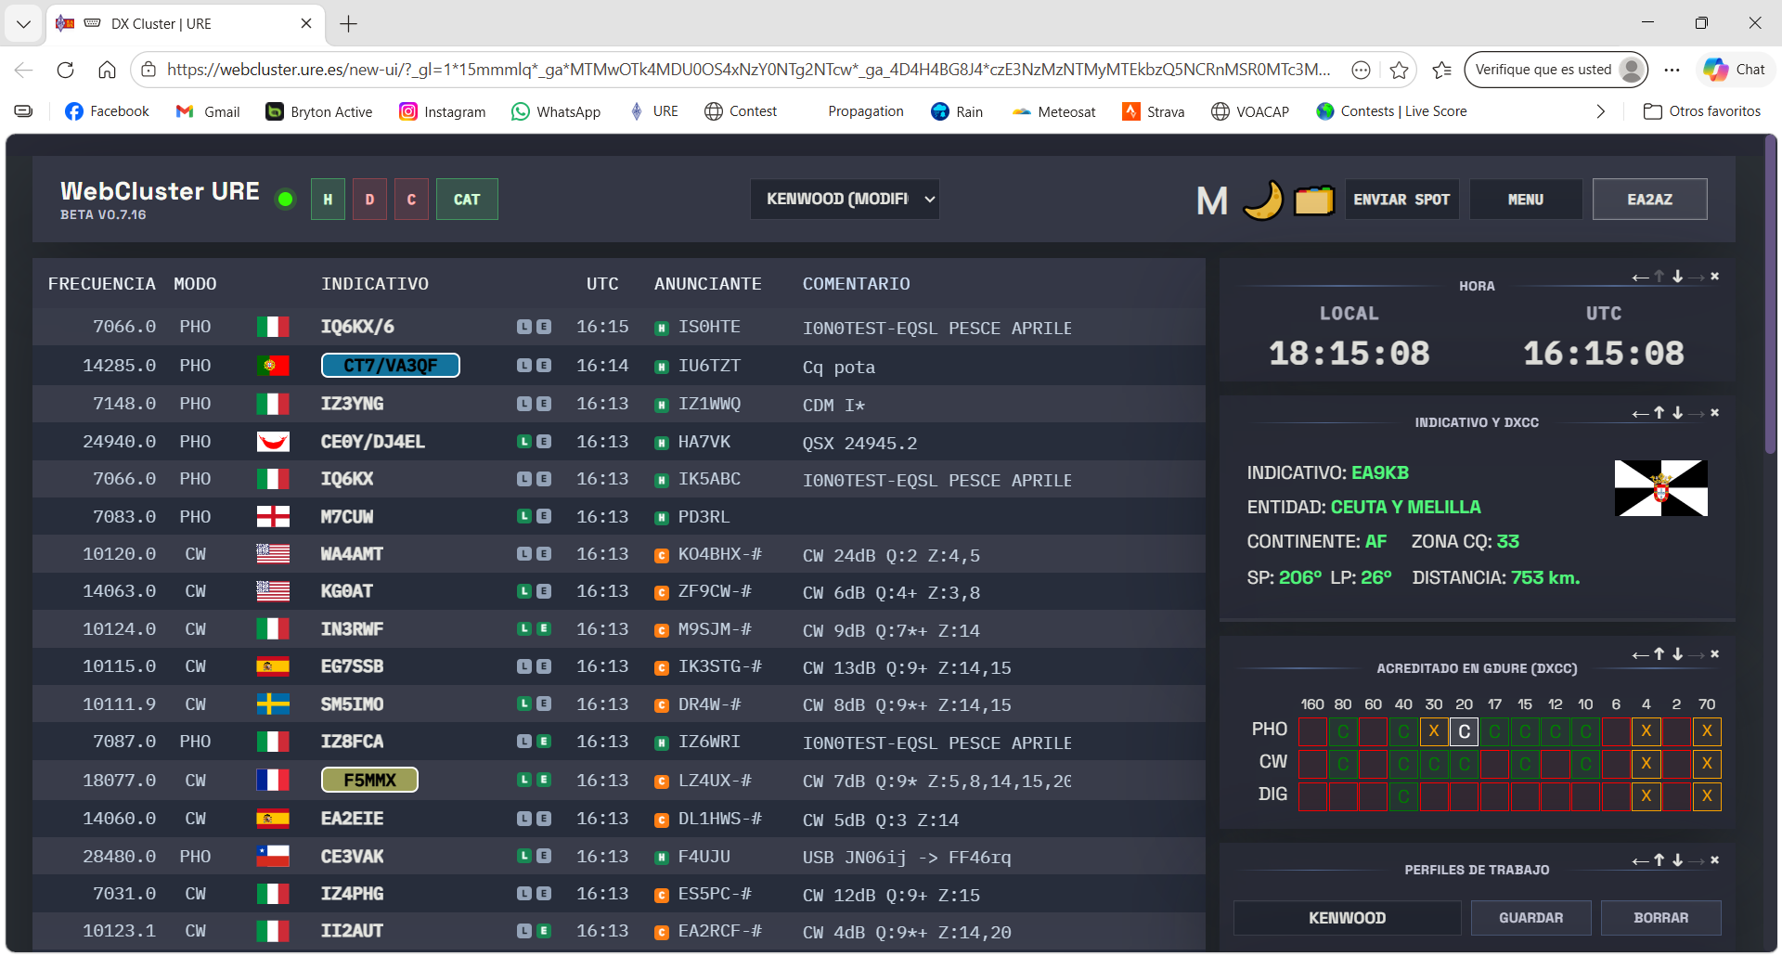Move the INDICATIVO Y DXCC panel down
The width and height of the screenshot is (1782, 956).
(x=1678, y=413)
